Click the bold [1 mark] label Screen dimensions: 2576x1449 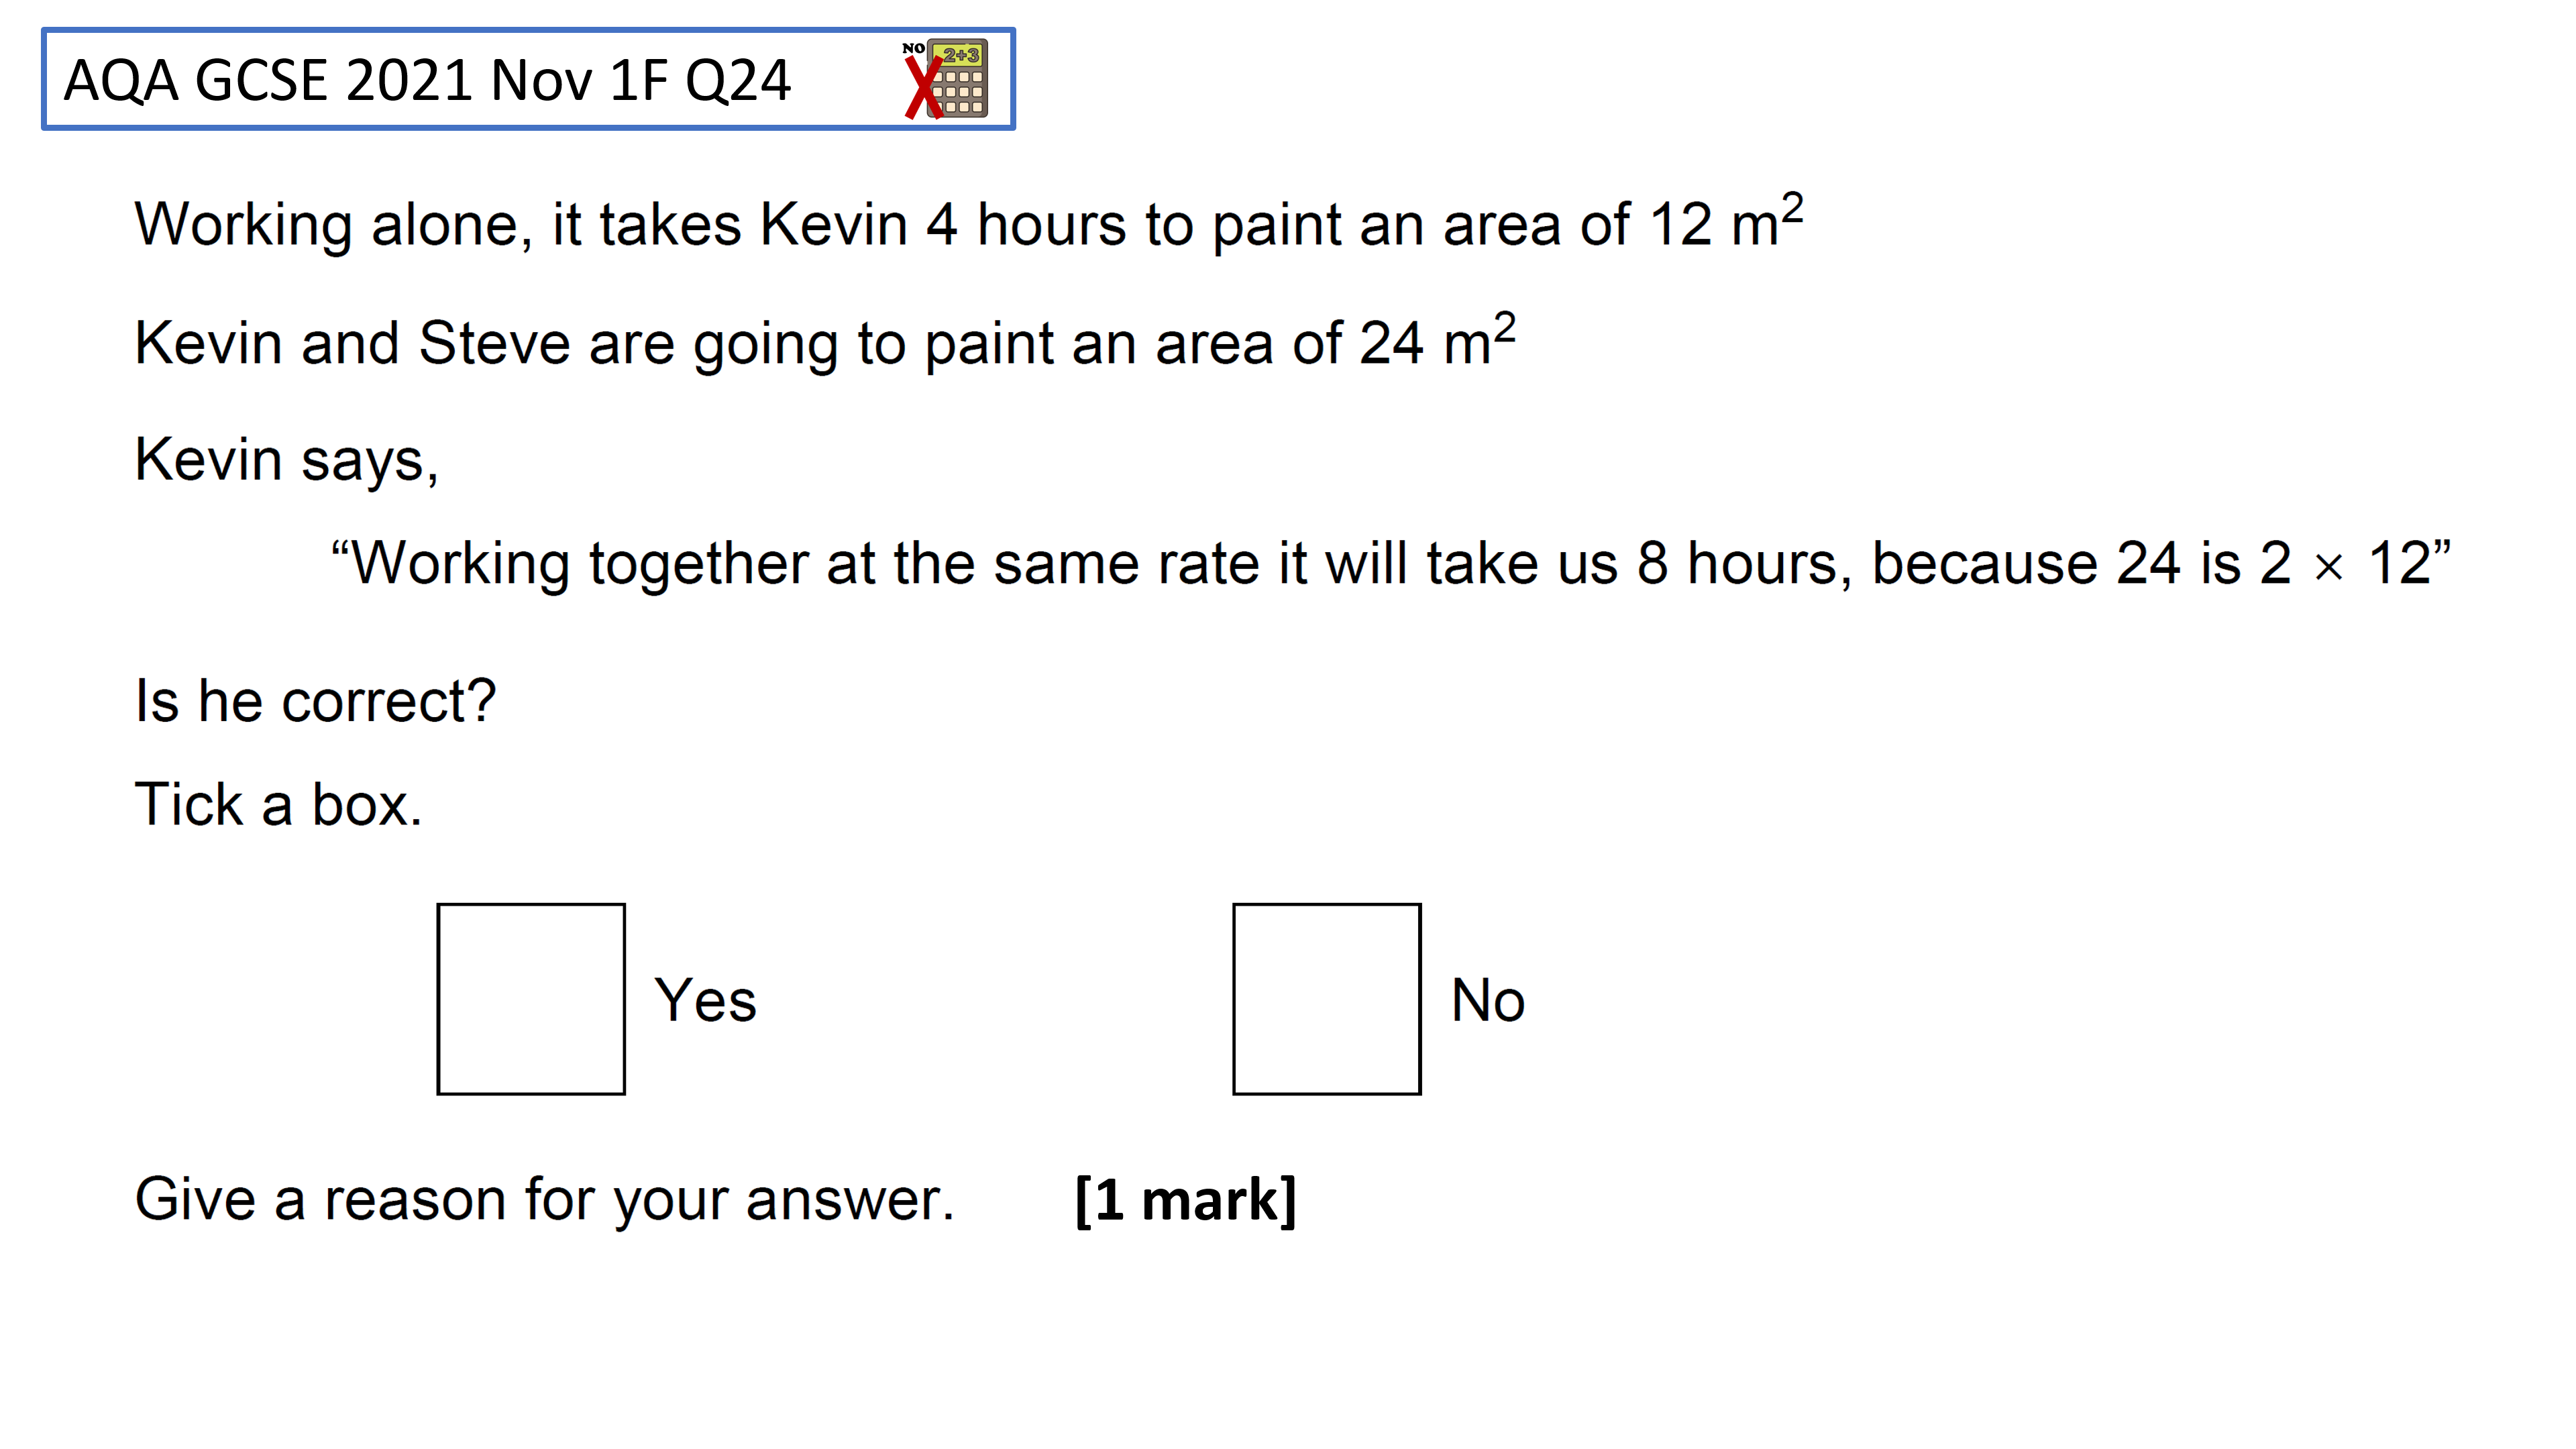[1186, 1199]
